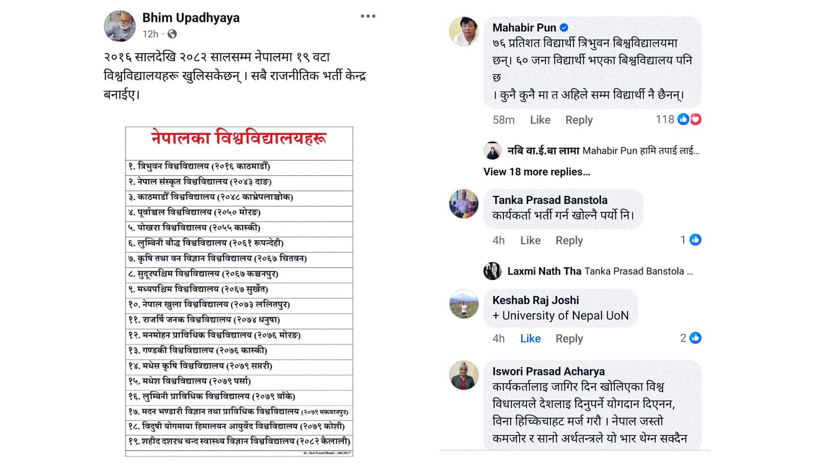Click Bhim Upadhyaya's profile picture
This screenshot has height=467, width=831.
point(120,26)
